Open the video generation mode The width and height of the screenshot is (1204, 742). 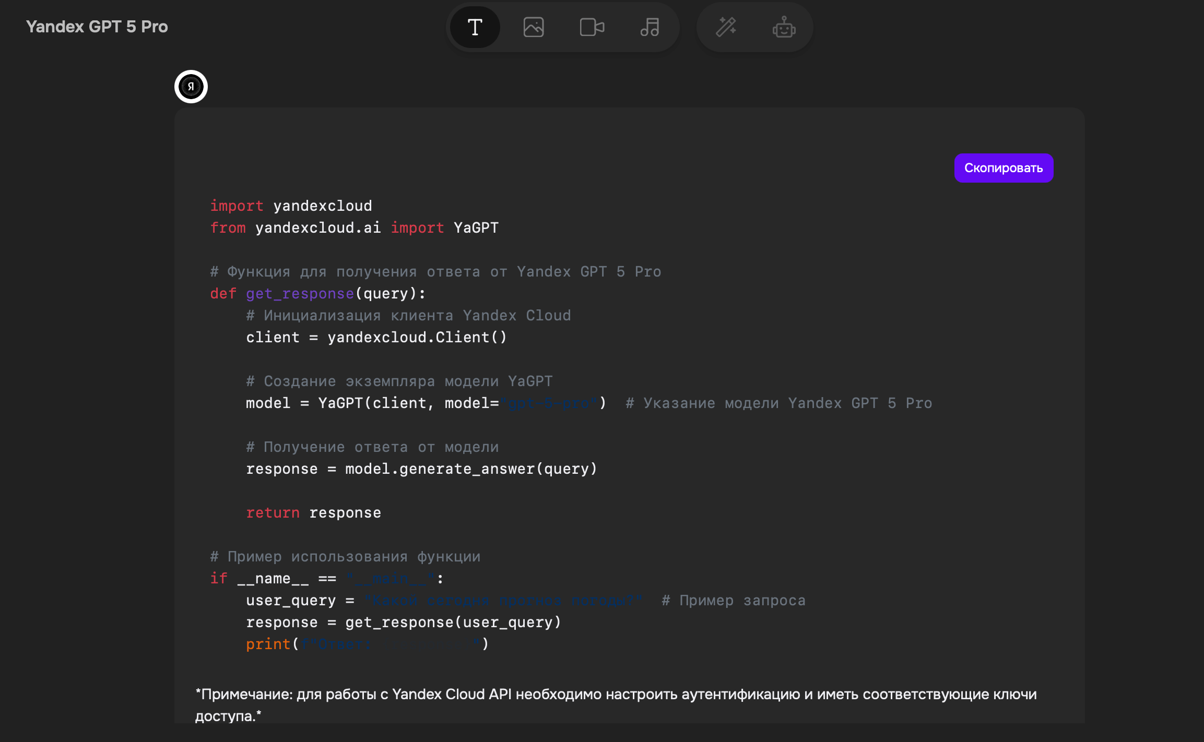coord(592,27)
